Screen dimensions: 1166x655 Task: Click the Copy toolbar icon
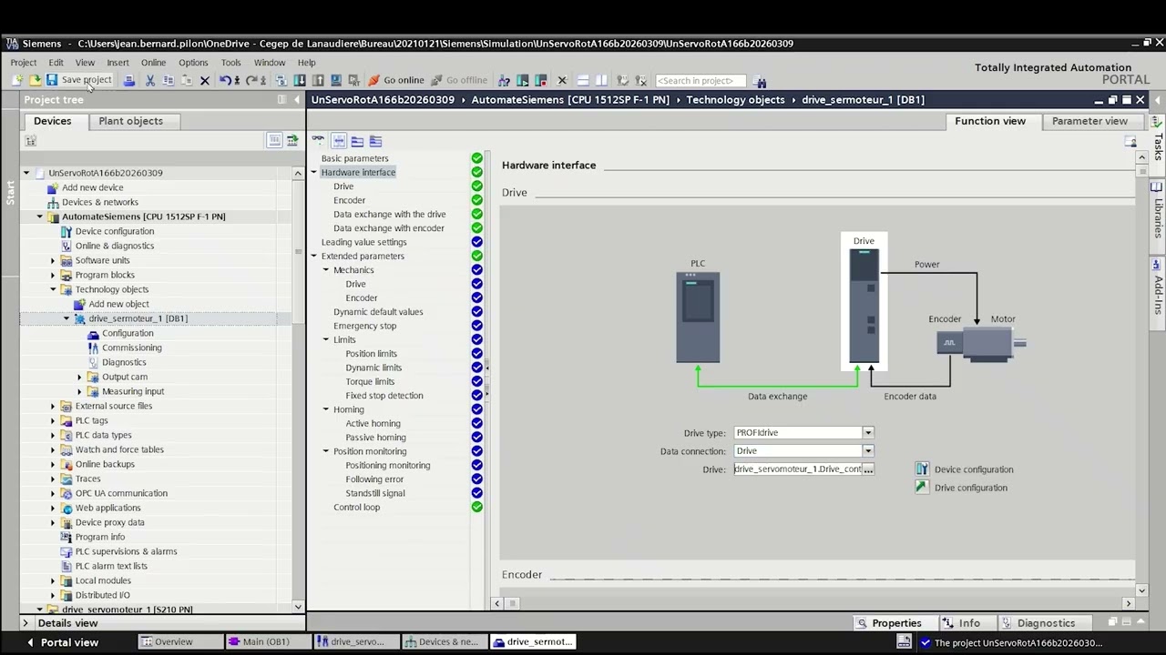pos(168,80)
